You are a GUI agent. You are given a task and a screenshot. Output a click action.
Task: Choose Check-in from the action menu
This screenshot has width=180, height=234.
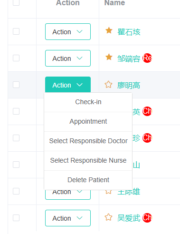(x=88, y=102)
